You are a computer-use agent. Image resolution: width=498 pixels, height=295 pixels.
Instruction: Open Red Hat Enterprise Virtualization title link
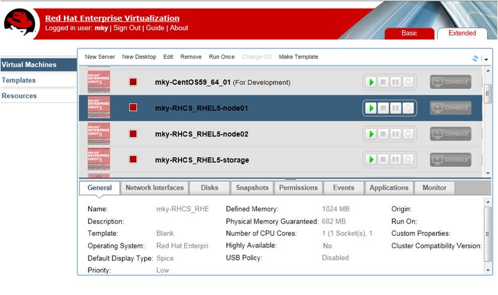coord(112,18)
